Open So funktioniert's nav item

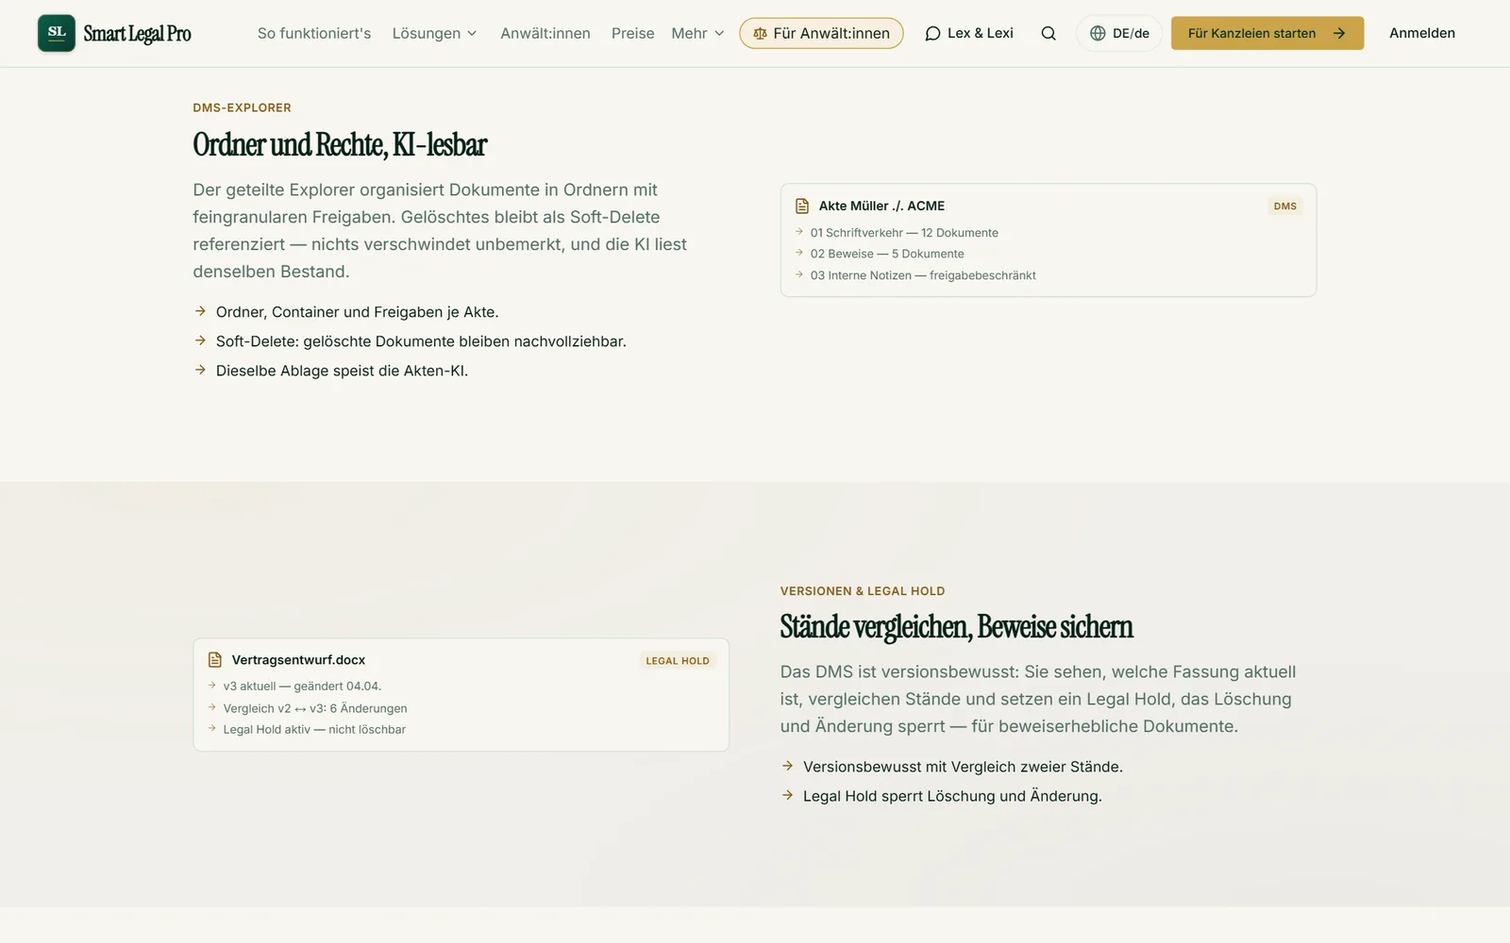tap(314, 33)
